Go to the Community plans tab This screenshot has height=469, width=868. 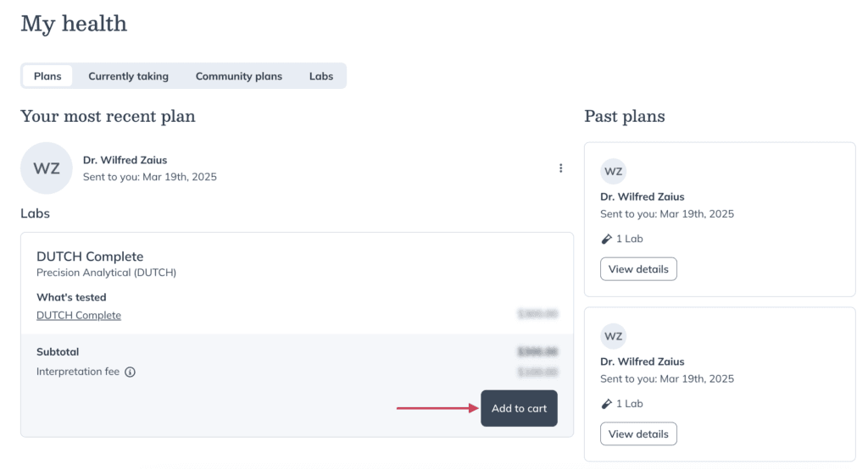click(x=238, y=76)
